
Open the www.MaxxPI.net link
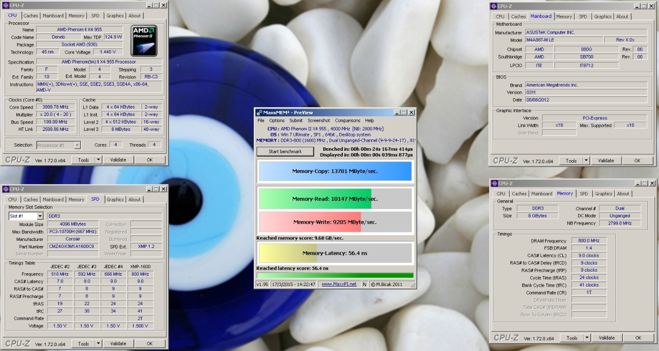(x=339, y=284)
